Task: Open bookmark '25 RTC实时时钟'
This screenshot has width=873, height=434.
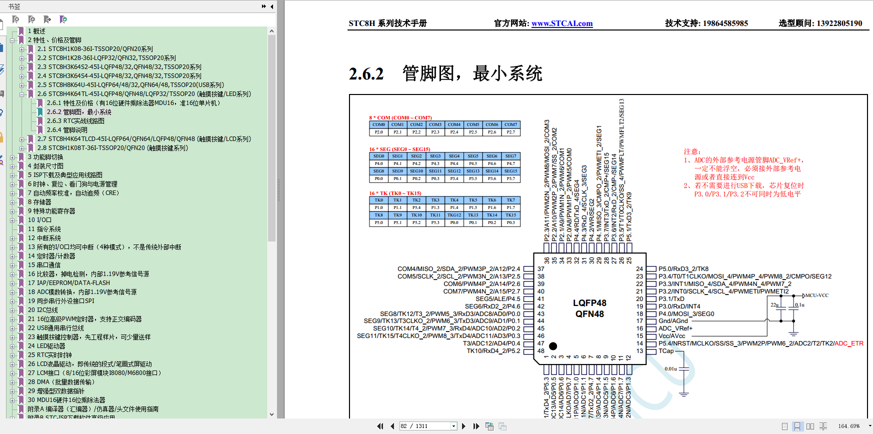Action: coord(50,355)
